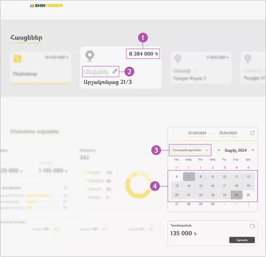Click the pencil edit icon beside Անվանել

[115, 71]
